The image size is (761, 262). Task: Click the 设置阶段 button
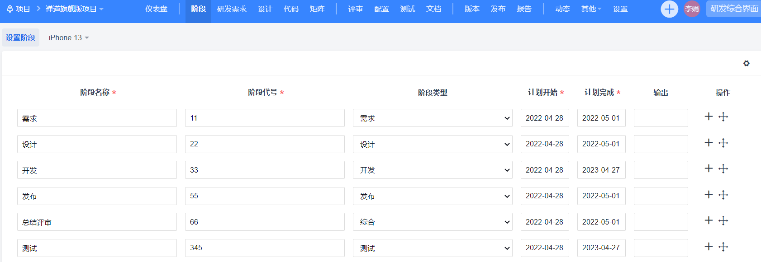(x=20, y=37)
